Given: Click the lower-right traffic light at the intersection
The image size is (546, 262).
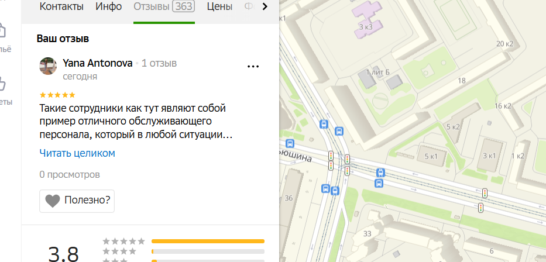Looking at the screenshot, I should 347,171.
